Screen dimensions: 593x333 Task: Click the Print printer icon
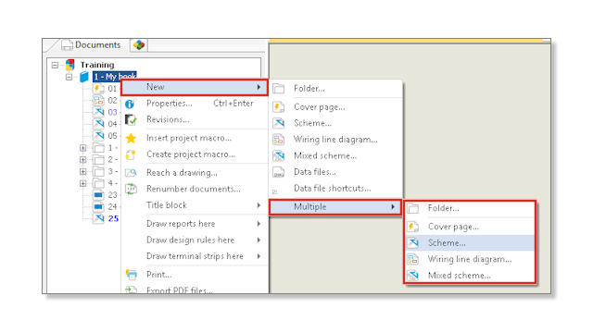point(131,275)
